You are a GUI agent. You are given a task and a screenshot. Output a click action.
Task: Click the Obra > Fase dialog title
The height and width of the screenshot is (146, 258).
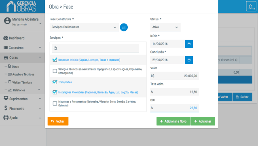pyautogui.click(x=61, y=7)
